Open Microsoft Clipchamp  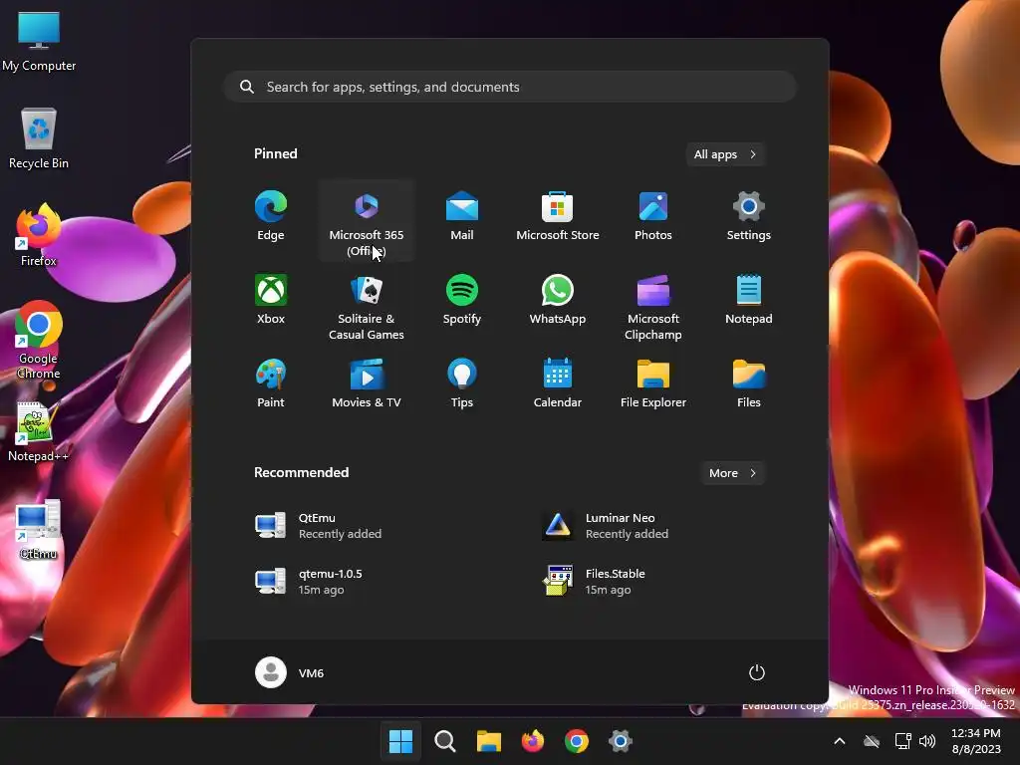click(x=653, y=307)
